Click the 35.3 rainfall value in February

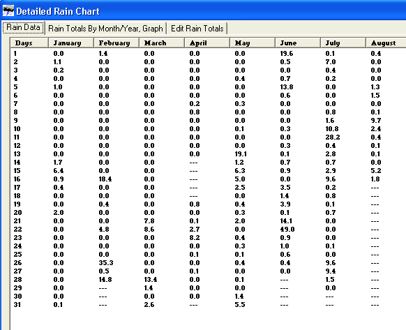tap(106, 262)
